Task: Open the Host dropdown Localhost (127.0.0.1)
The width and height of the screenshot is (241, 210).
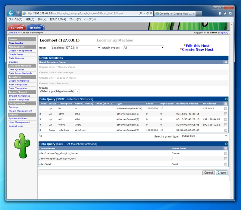Action: 76,48
